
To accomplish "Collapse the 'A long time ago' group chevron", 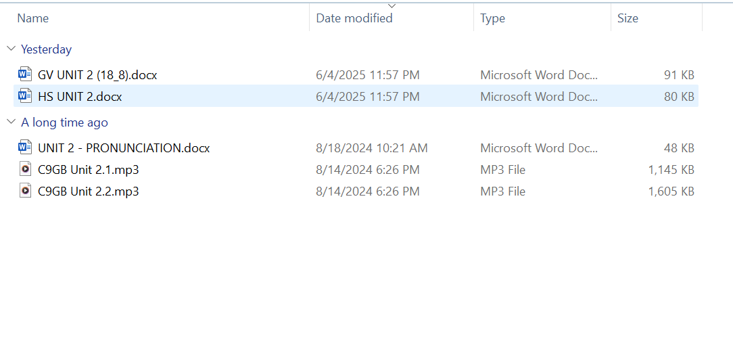I will (11, 122).
